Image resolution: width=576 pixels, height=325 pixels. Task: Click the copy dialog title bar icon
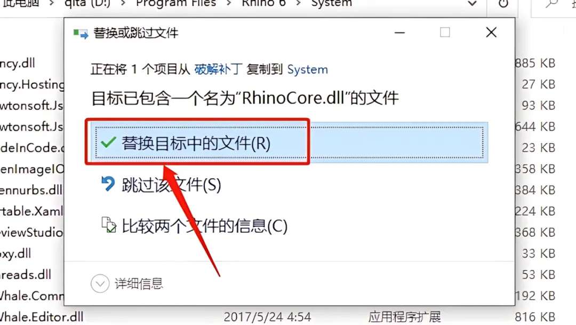click(81, 34)
